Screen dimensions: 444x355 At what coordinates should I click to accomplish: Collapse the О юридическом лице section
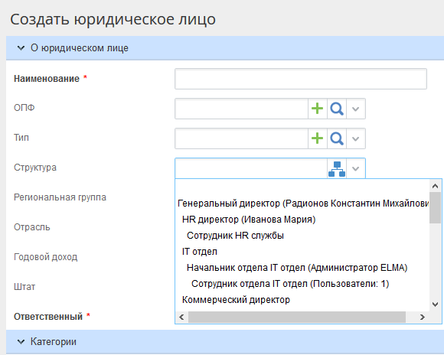click(x=21, y=48)
